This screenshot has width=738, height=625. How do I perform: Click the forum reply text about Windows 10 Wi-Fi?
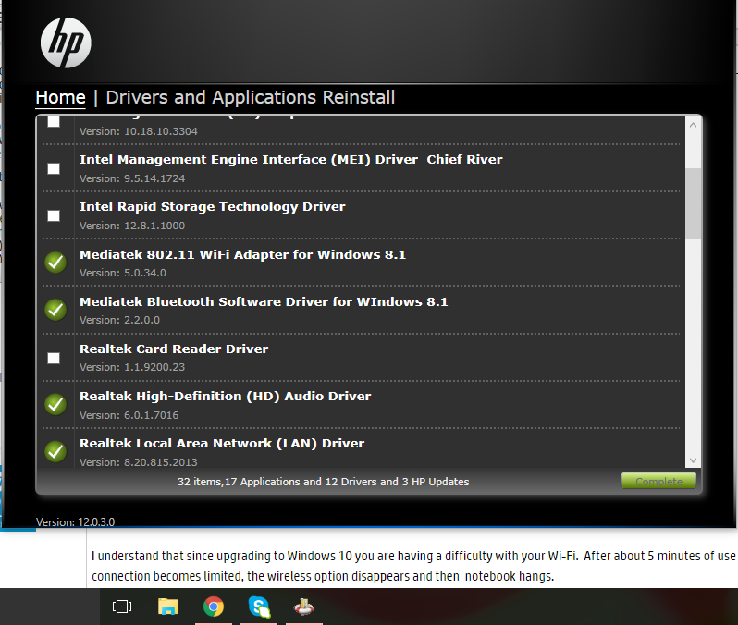[413, 566]
